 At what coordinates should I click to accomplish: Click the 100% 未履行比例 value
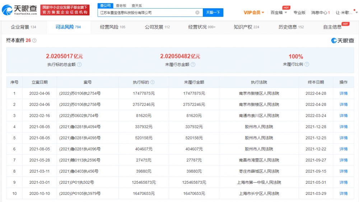click(x=296, y=56)
